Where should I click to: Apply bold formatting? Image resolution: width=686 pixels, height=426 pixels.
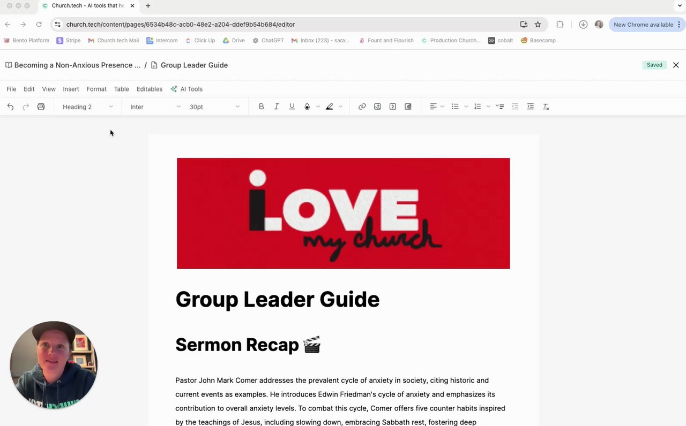[261, 107]
